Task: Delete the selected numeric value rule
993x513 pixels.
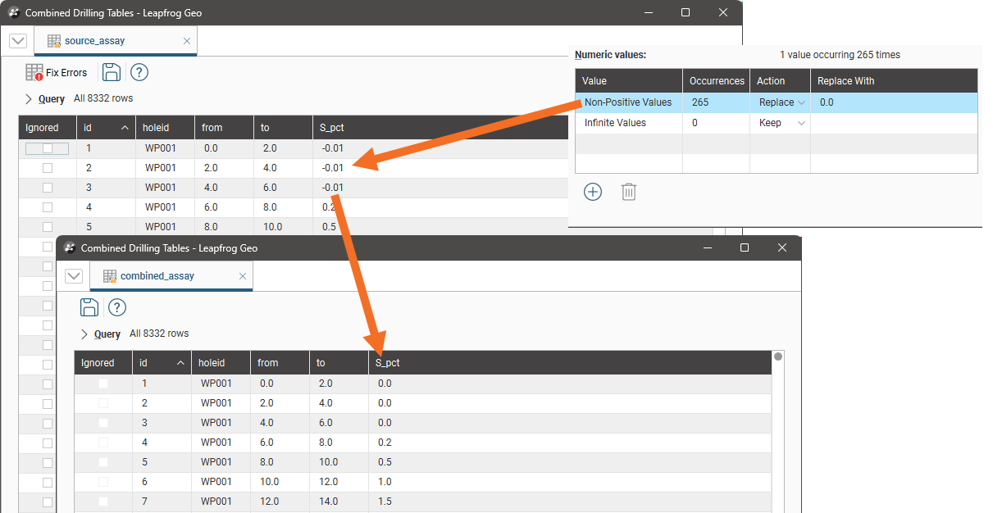Action: pyautogui.click(x=628, y=192)
